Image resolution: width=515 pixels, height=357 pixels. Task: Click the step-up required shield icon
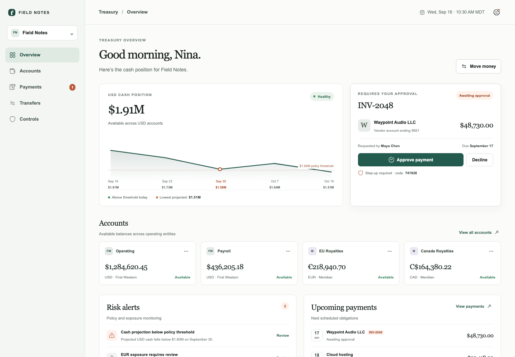(x=360, y=173)
